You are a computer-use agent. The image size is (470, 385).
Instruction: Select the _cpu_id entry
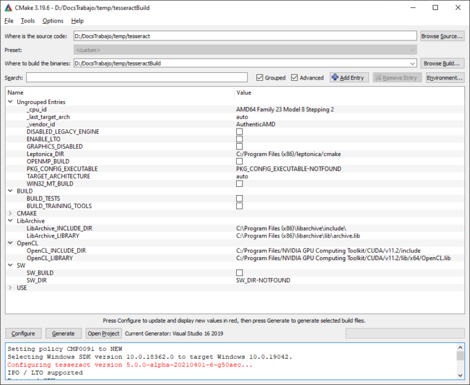37,110
